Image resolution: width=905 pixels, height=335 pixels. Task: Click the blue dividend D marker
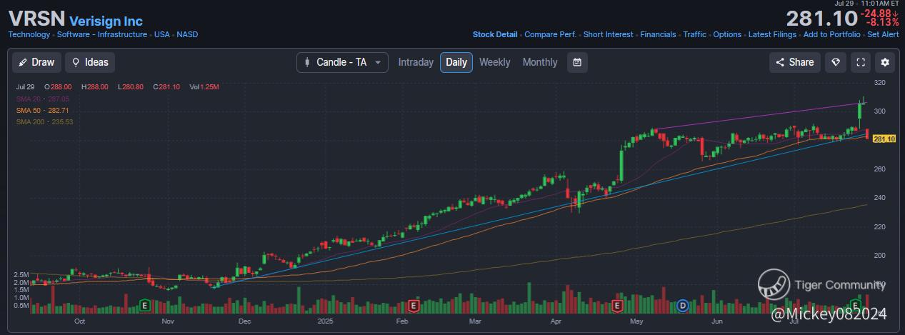682,305
